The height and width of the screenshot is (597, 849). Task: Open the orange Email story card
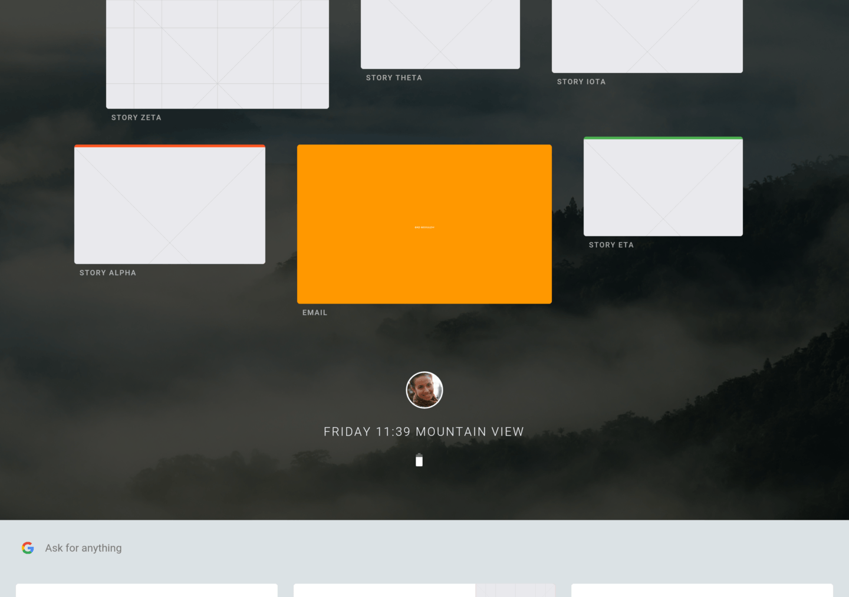pos(424,224)
